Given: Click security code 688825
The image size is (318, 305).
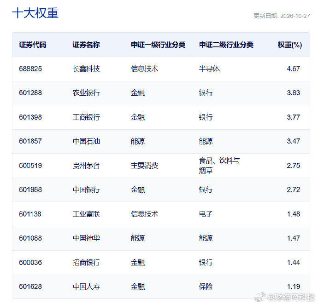Looking at the screenshot, I should point(30,69).
